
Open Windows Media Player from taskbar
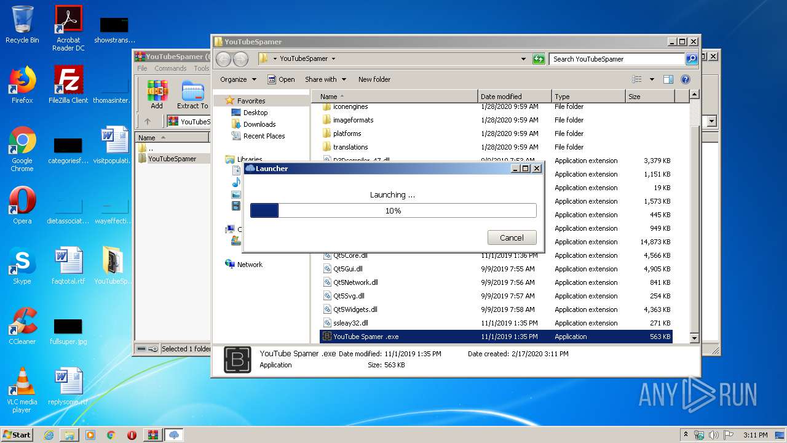[90, 435]
